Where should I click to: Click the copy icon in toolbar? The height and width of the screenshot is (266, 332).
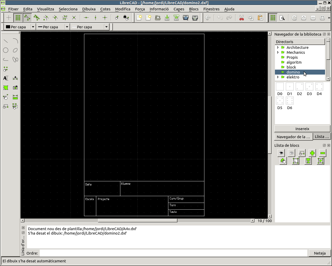[251, 18]
